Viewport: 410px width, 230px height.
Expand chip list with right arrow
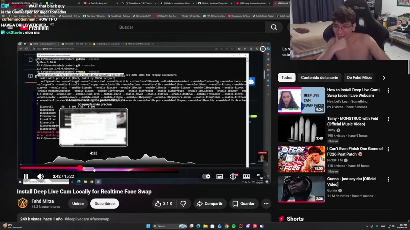click(x=384, y=78)
